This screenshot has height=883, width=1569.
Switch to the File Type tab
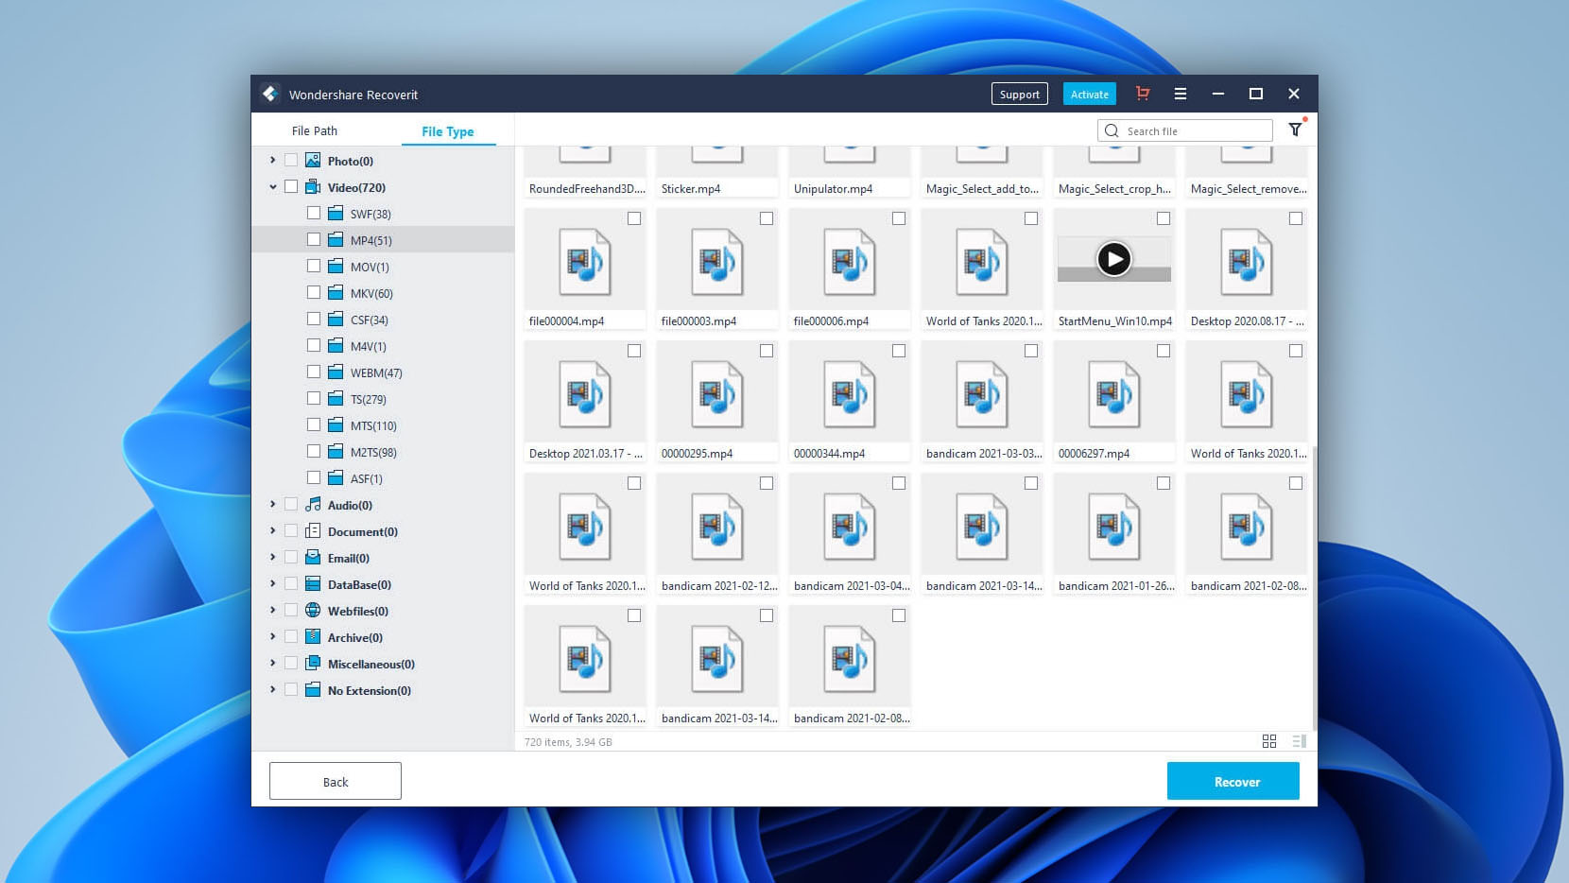coord(448,131)
